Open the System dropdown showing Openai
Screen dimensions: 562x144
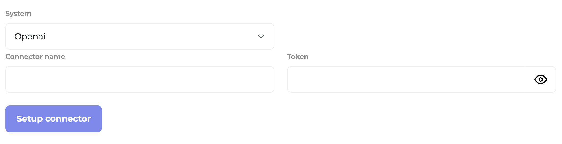click(x=140, y=36)
